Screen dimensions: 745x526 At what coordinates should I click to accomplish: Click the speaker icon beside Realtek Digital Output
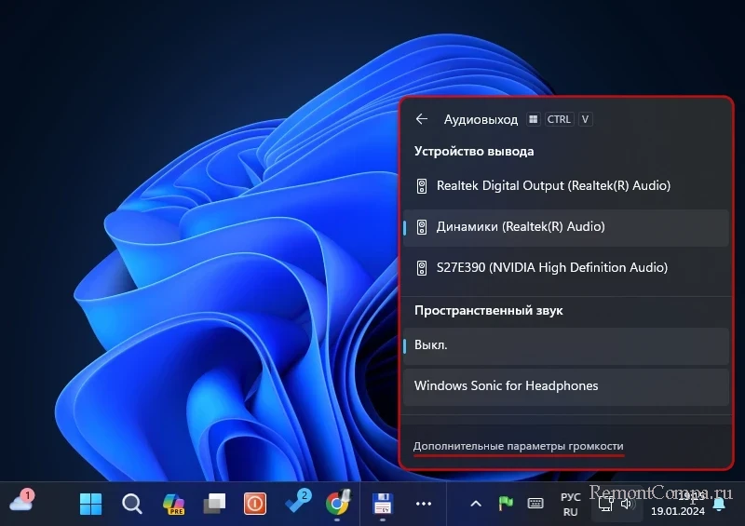pyautogui.click(x=422, y=186)
